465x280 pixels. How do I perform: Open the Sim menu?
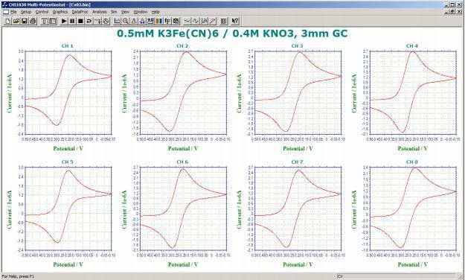coord(114,12)
